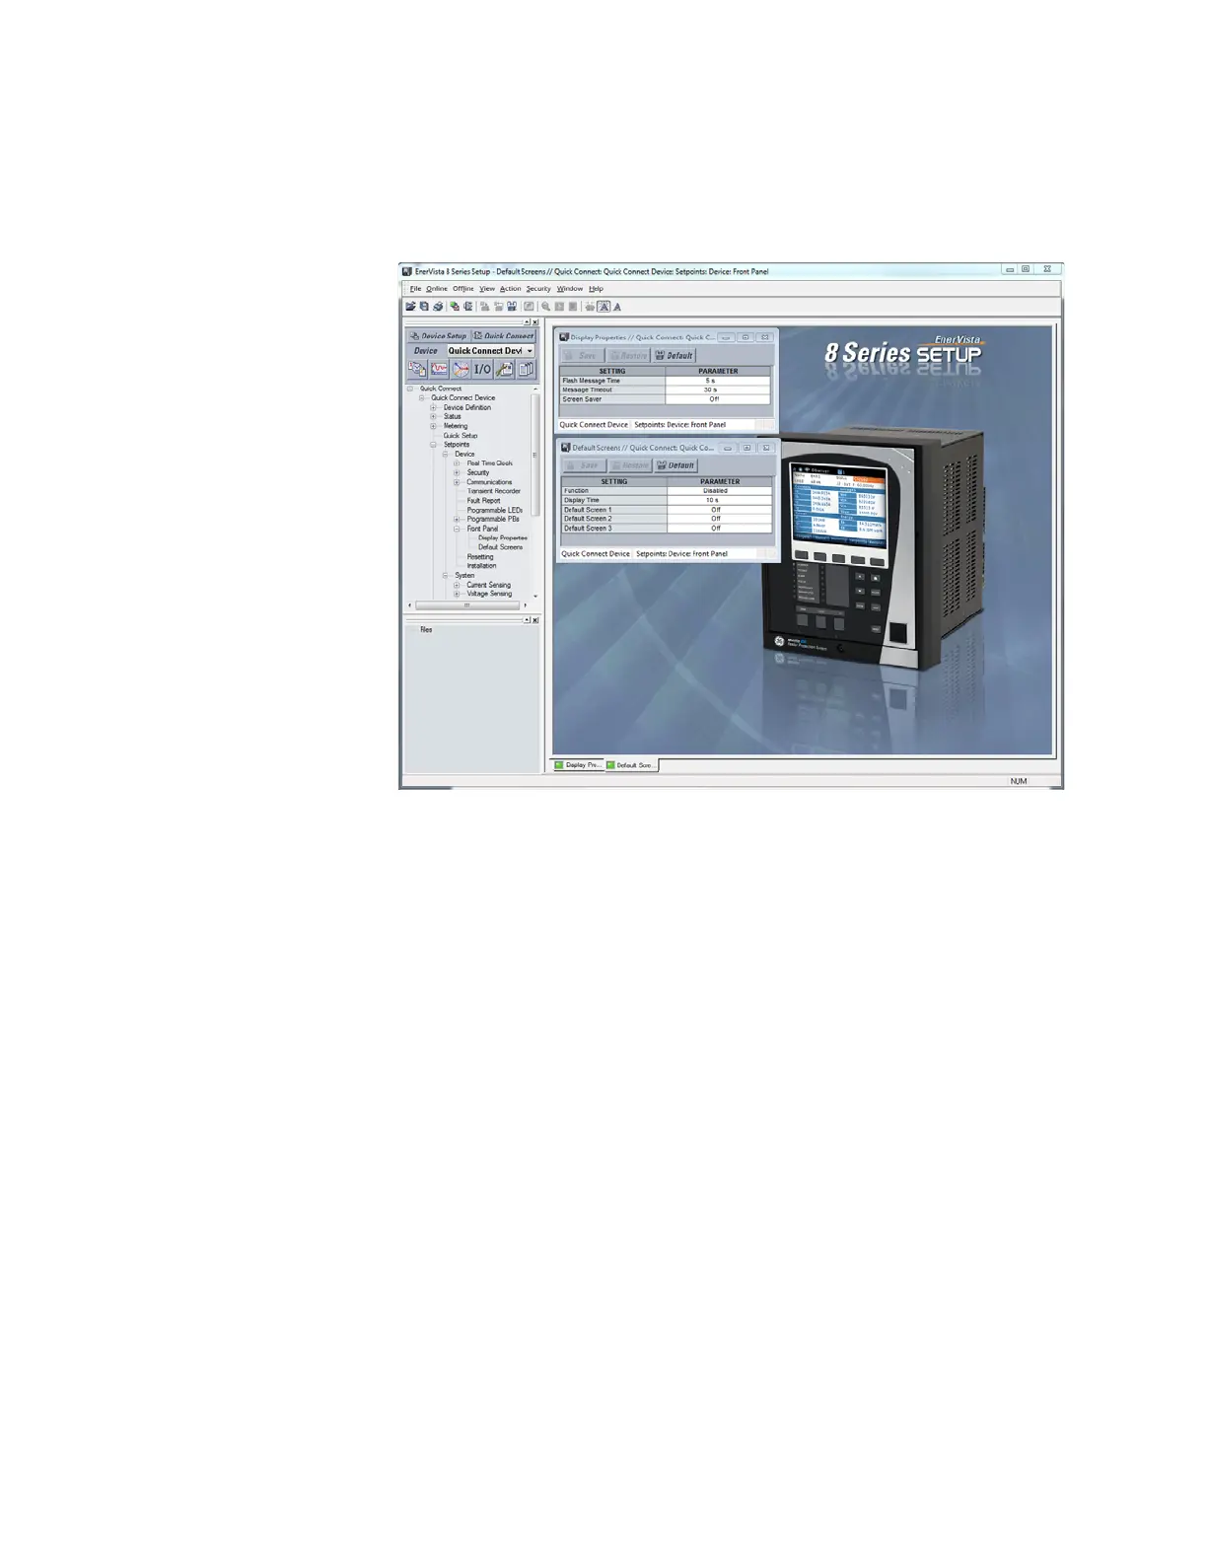Expand the Security tree node

point(457,472)
